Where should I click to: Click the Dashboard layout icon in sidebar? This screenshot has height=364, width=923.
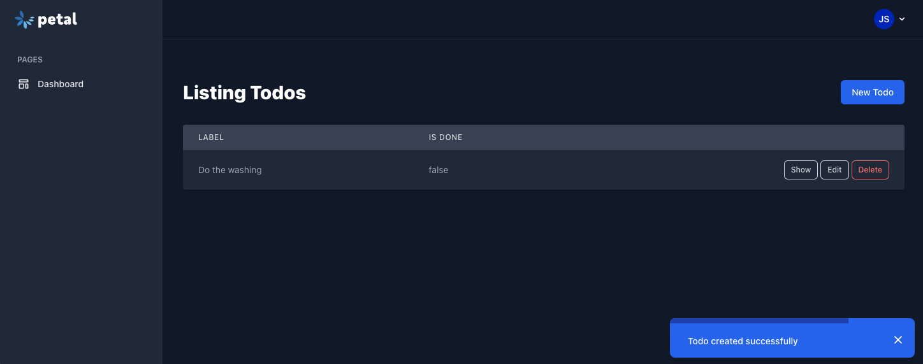click(24, 84)
